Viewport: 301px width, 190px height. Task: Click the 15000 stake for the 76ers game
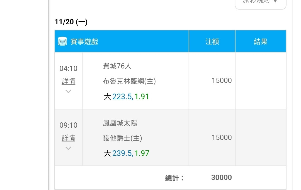tap(222, 80)
